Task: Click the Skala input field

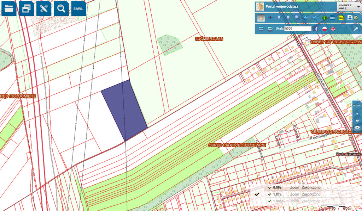Action: (298, 29)
